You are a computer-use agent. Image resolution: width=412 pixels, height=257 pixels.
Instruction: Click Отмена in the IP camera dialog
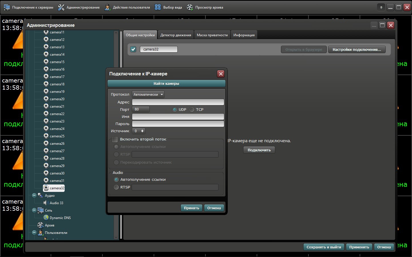(x=214, y=208)
